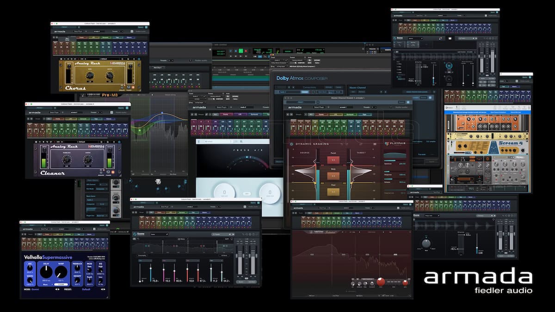Click the Dynamic Grading power icon

tap(292, 144)
